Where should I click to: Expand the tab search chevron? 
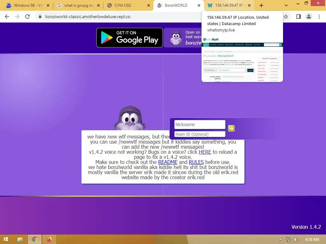coord(286,5)
